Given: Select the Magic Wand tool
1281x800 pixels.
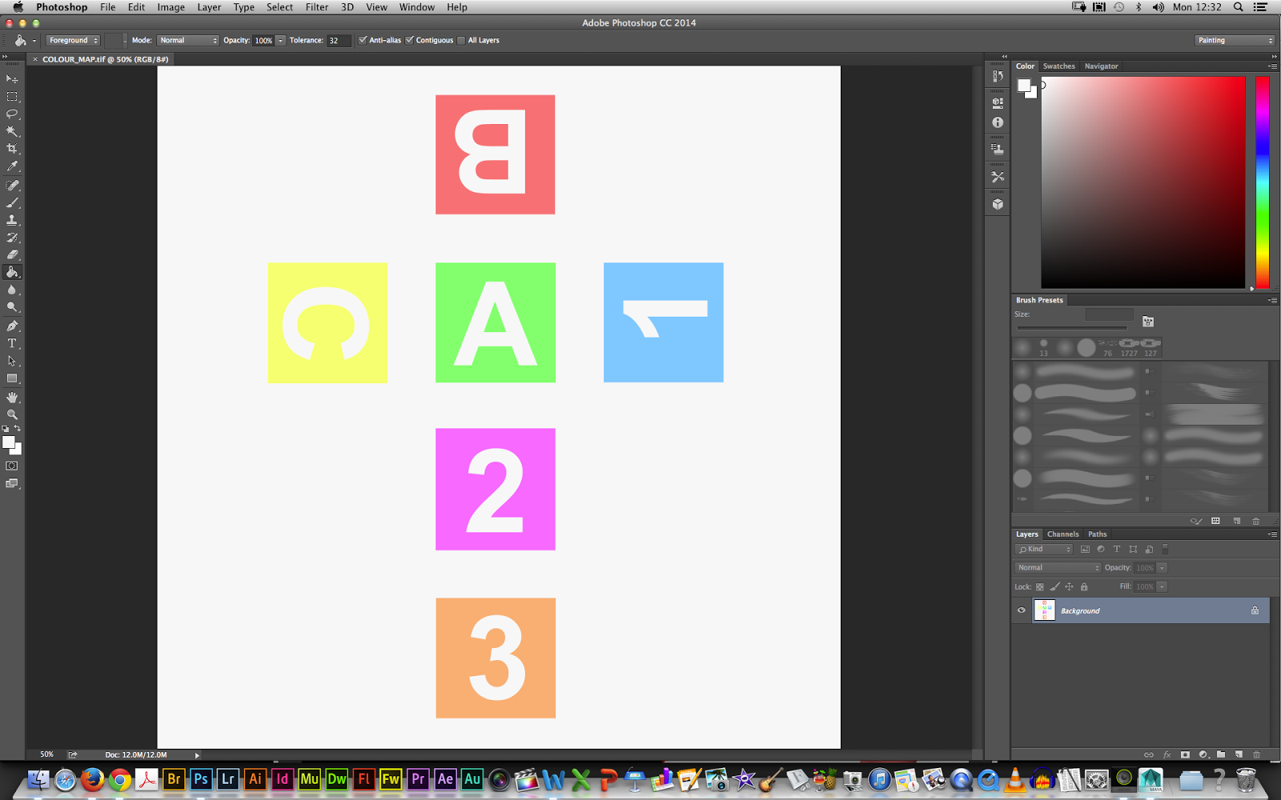Looking at the screenshot, I should tap(12, 132).
